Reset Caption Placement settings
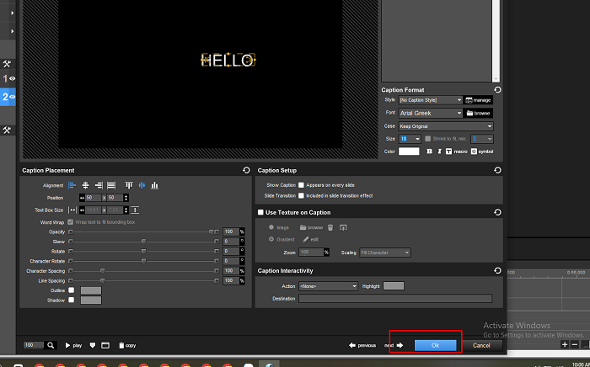The image size is (590, 367). click(x=246, y=170)
